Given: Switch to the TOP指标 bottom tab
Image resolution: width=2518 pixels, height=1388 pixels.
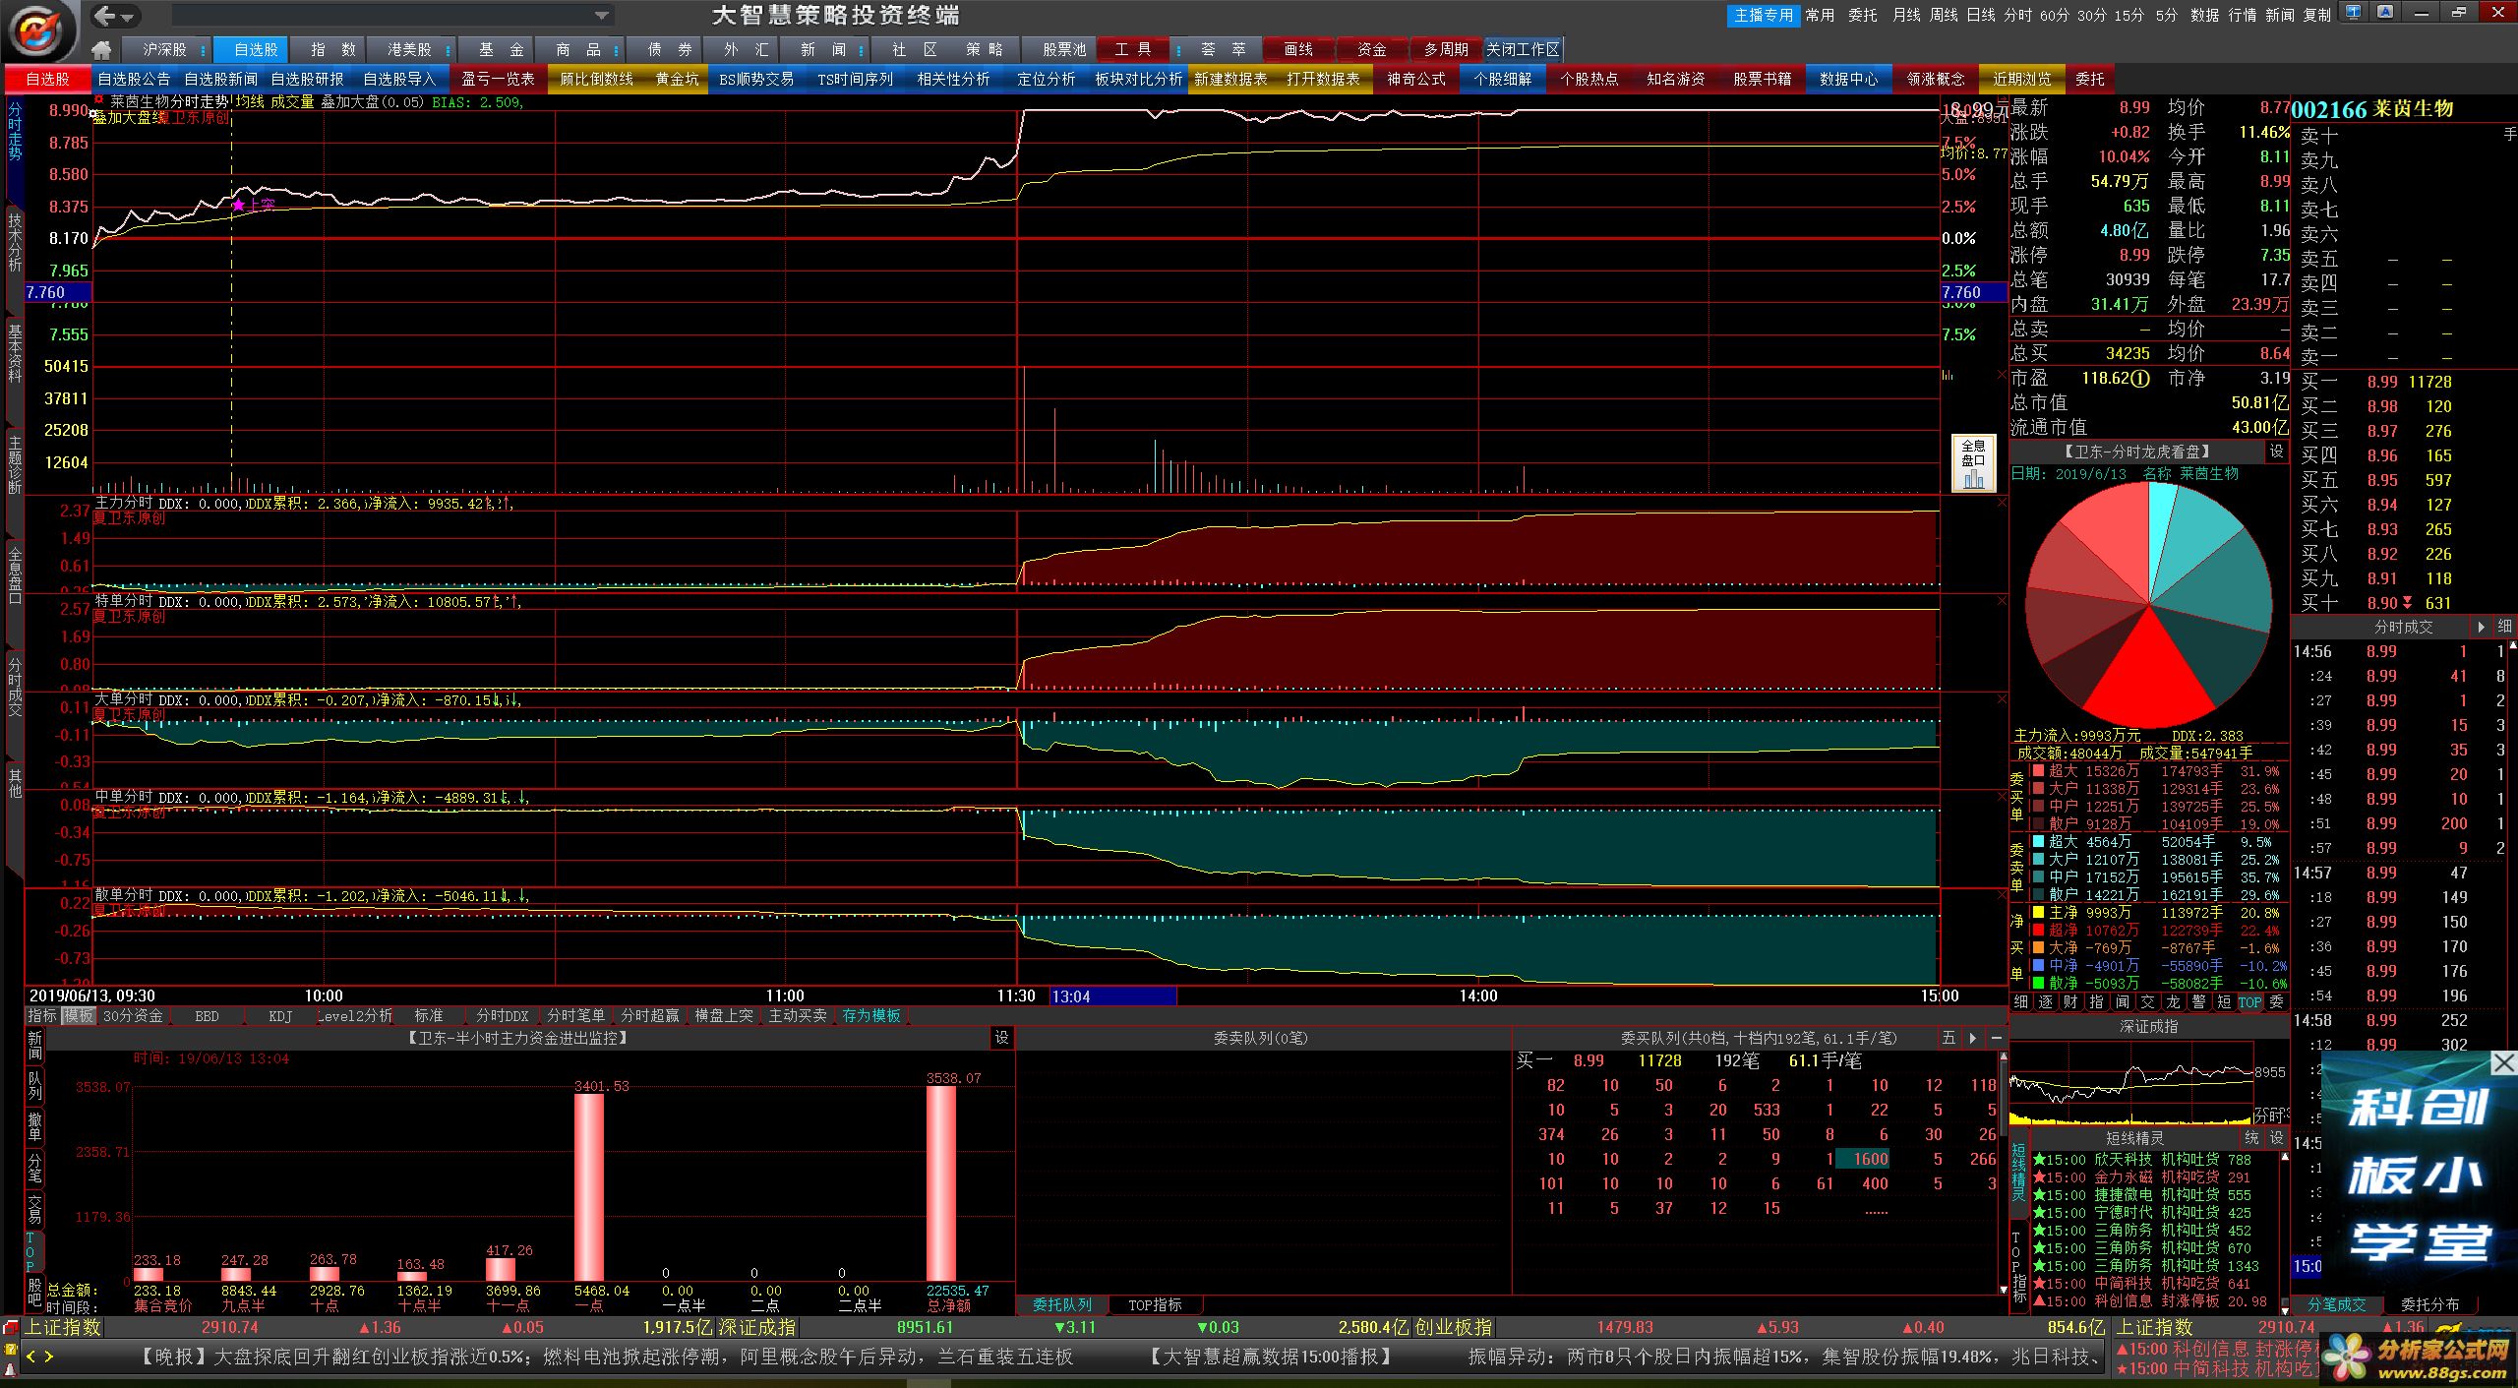Looking at the screenshot, I should pos(1155,1304).
